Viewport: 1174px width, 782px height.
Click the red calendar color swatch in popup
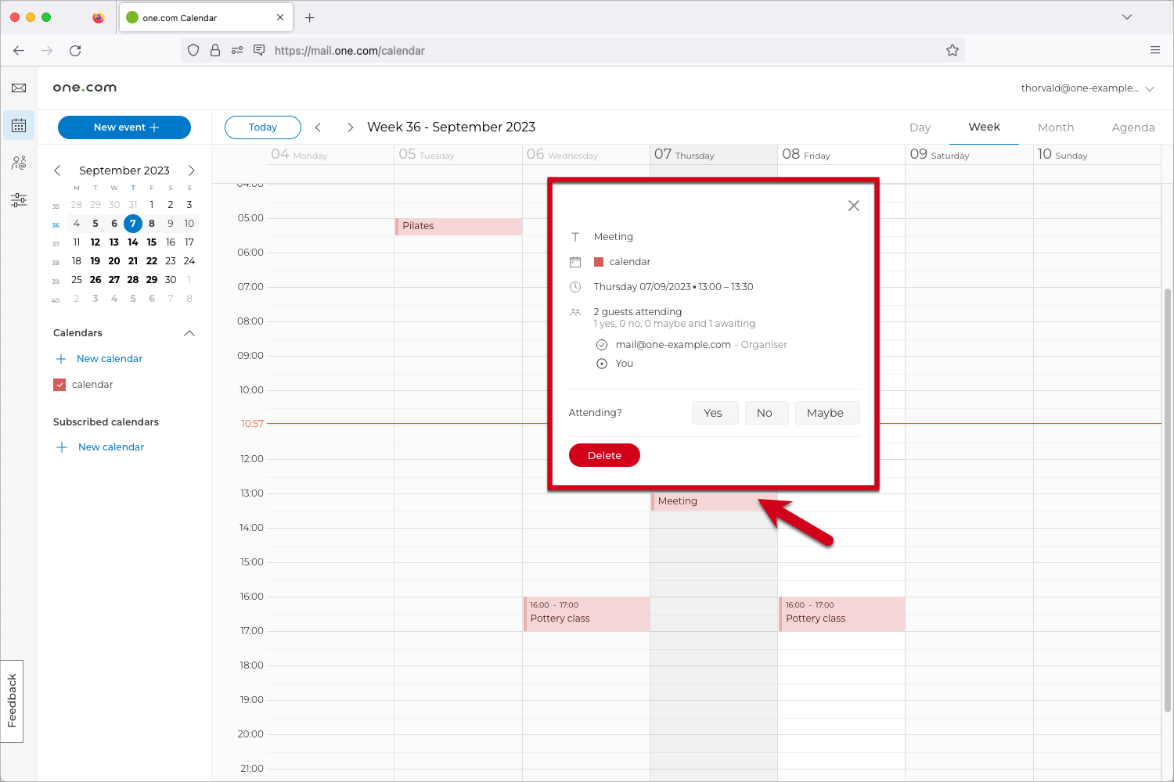(x=599, y=262)
